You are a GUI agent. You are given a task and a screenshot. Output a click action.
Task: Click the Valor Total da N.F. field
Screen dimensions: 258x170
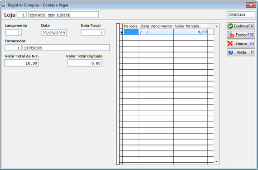[21, 63]
